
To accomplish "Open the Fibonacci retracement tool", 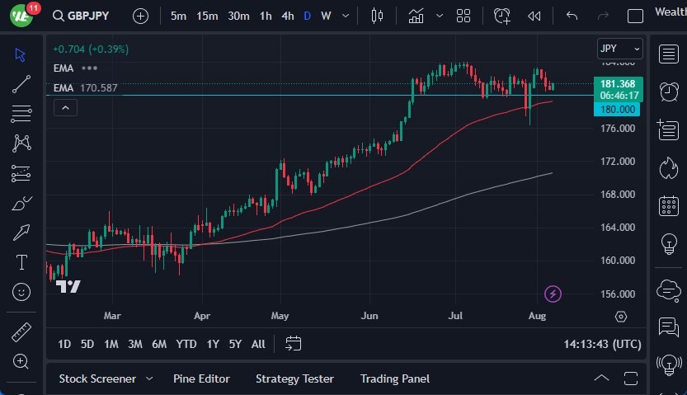I will [x=21, y=113].
